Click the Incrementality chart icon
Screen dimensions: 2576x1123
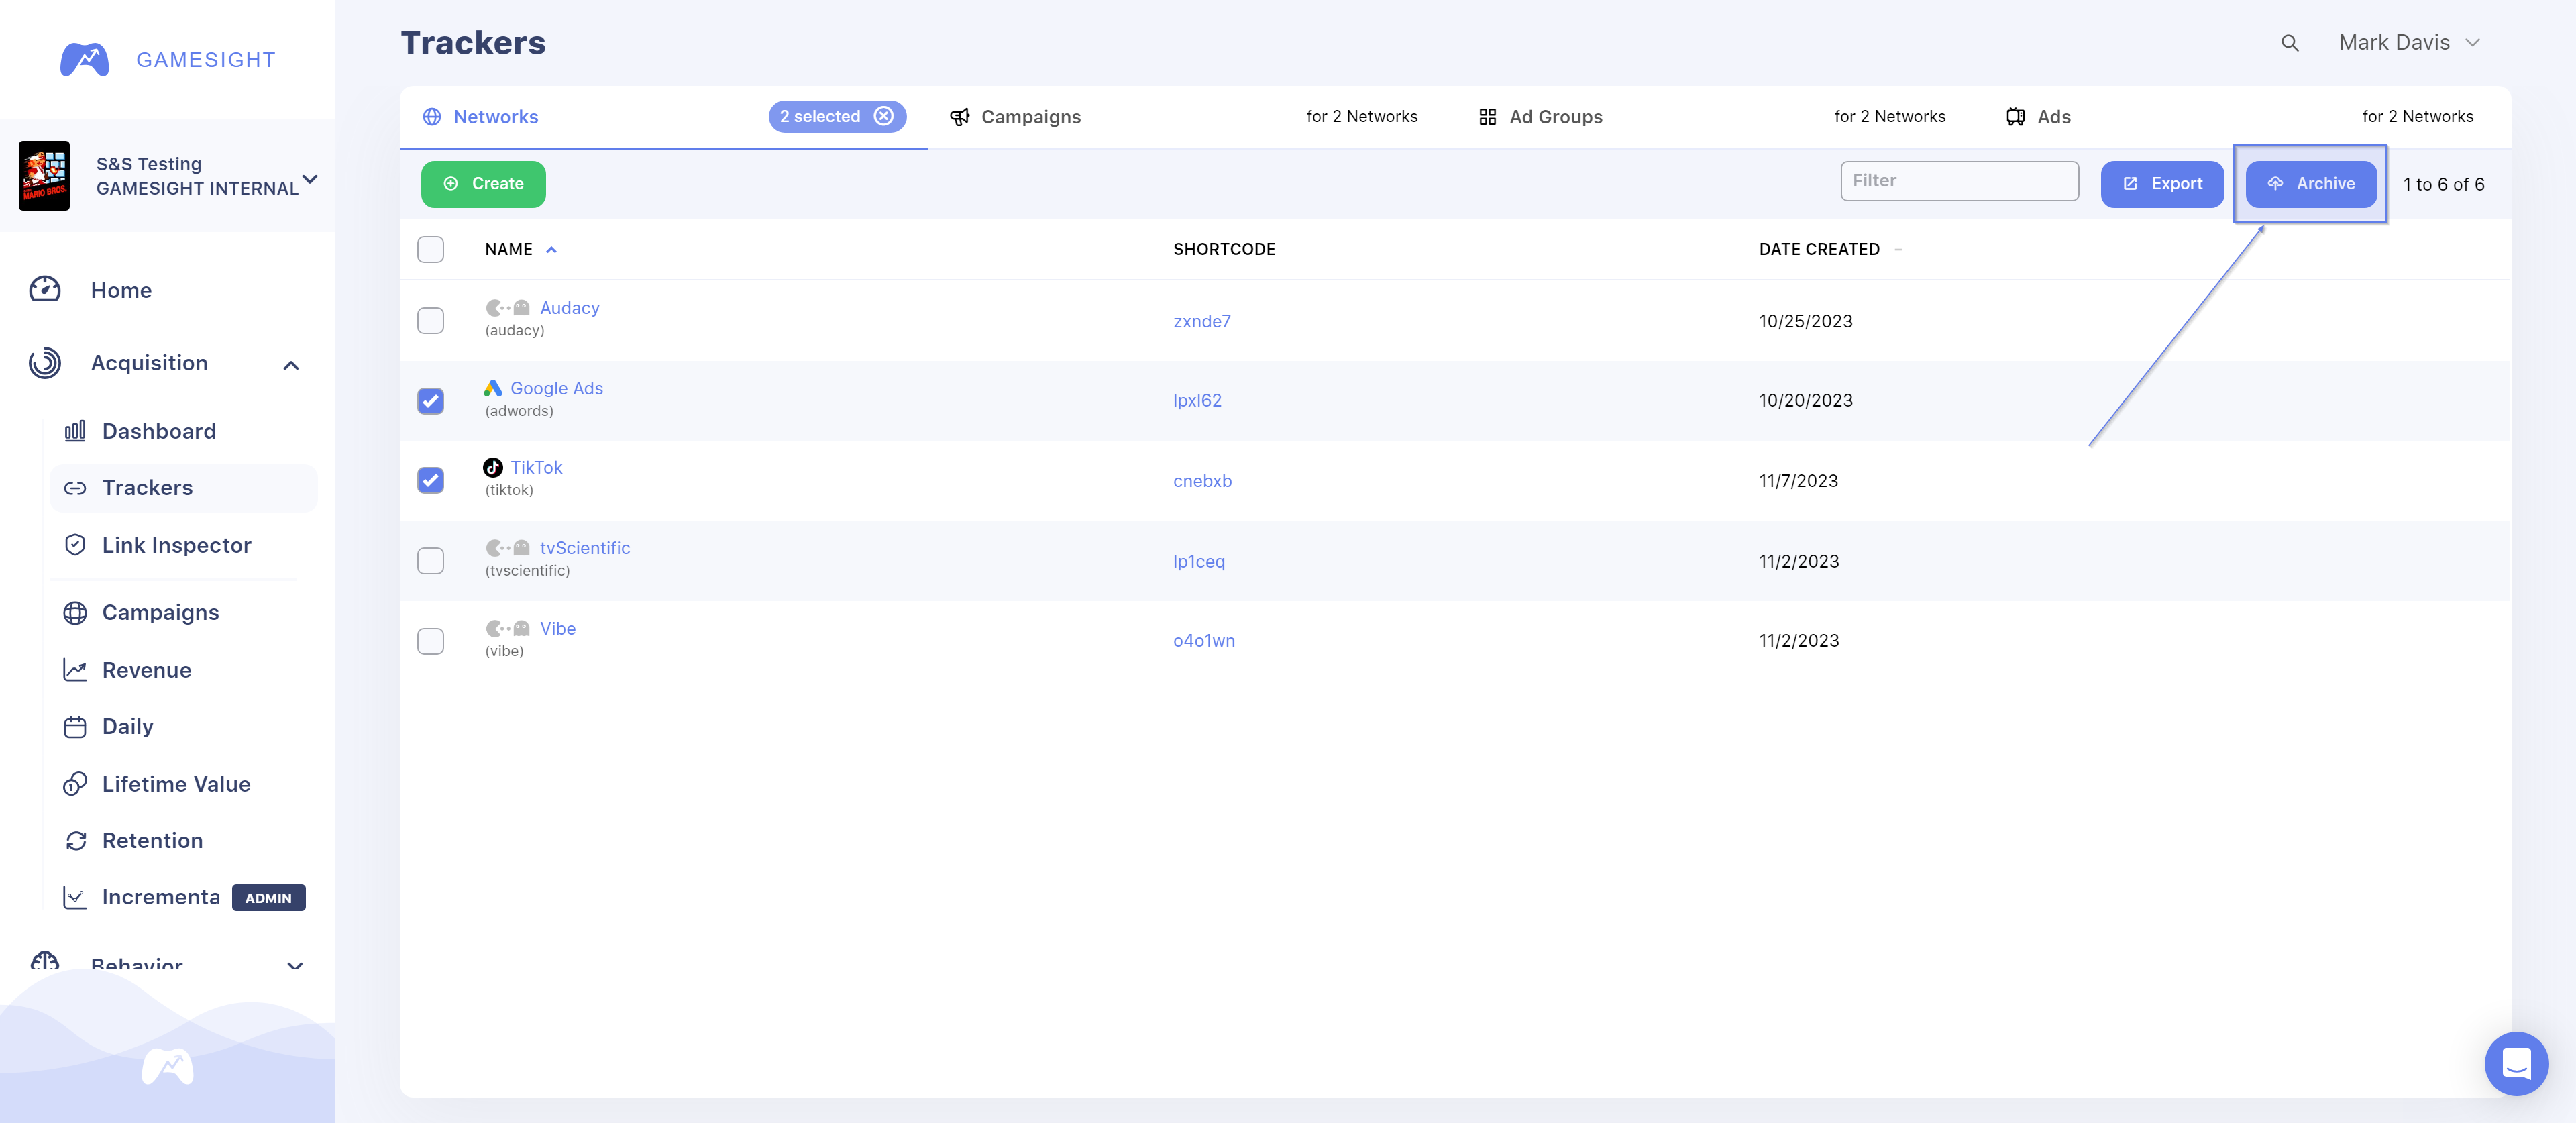pos(75,898)
